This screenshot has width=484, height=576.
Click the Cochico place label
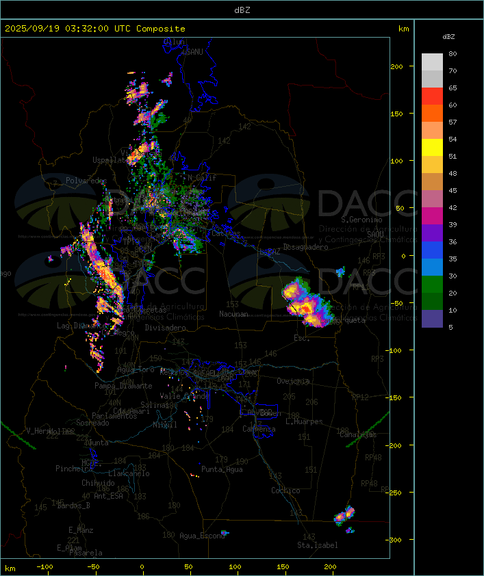pos(285,490)
